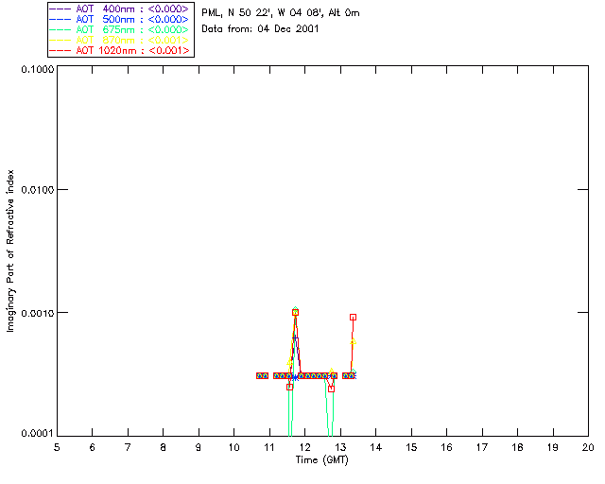Click the 'Imaginary Part of Refractive index' axis title
This screenshot has height=484, width=605.
tap(10, 251)
